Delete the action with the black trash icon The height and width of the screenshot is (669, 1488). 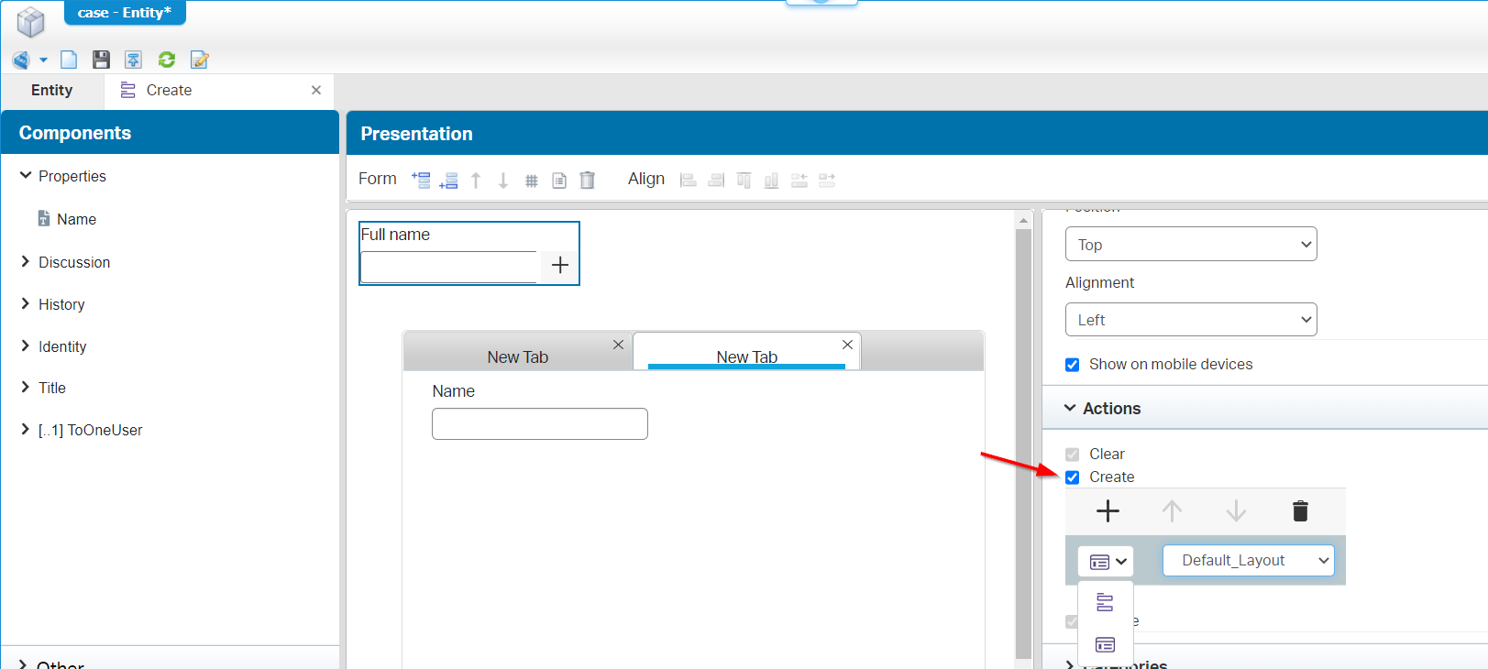pyautogui.click(x=1300, y=511)
